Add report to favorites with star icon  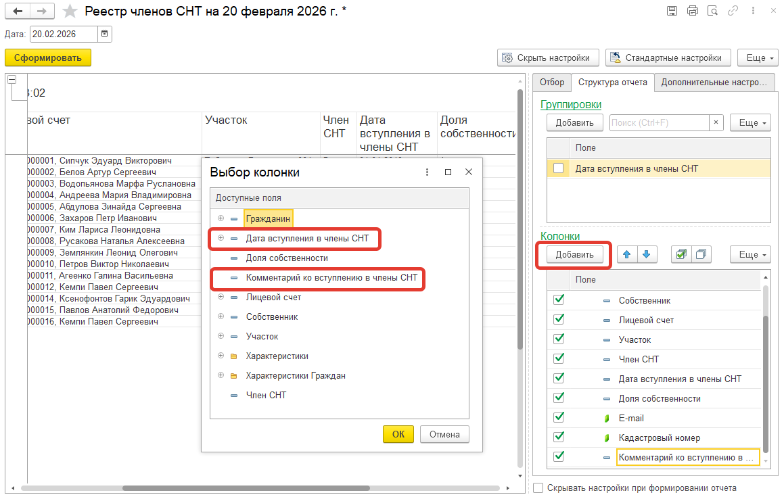click(x=69, y=11)
